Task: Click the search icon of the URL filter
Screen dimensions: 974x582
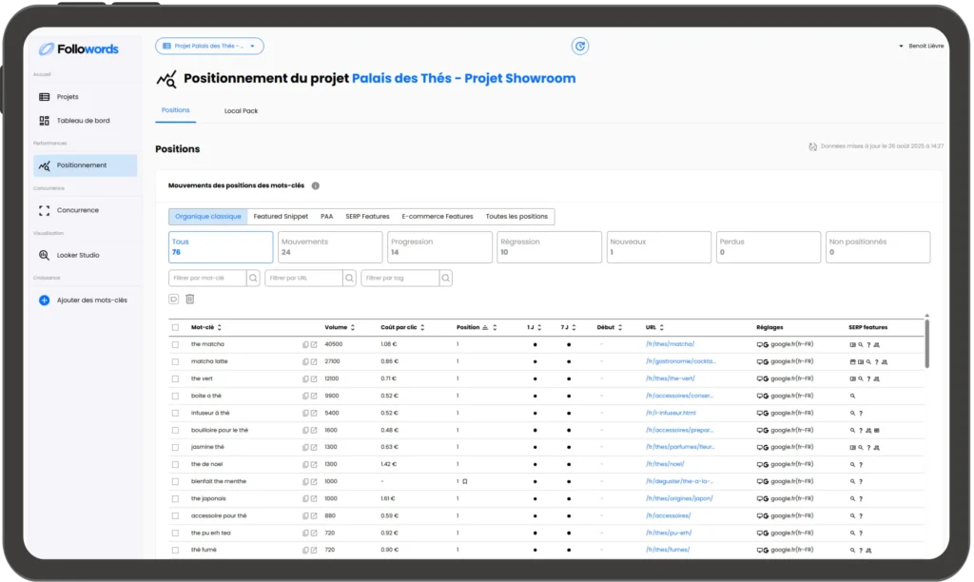Action: (350, 279)
